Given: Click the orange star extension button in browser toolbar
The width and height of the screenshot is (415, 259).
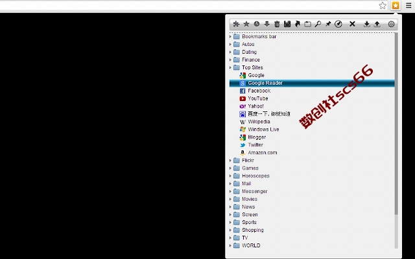Looking at the screenshot, I should point(396,5).
